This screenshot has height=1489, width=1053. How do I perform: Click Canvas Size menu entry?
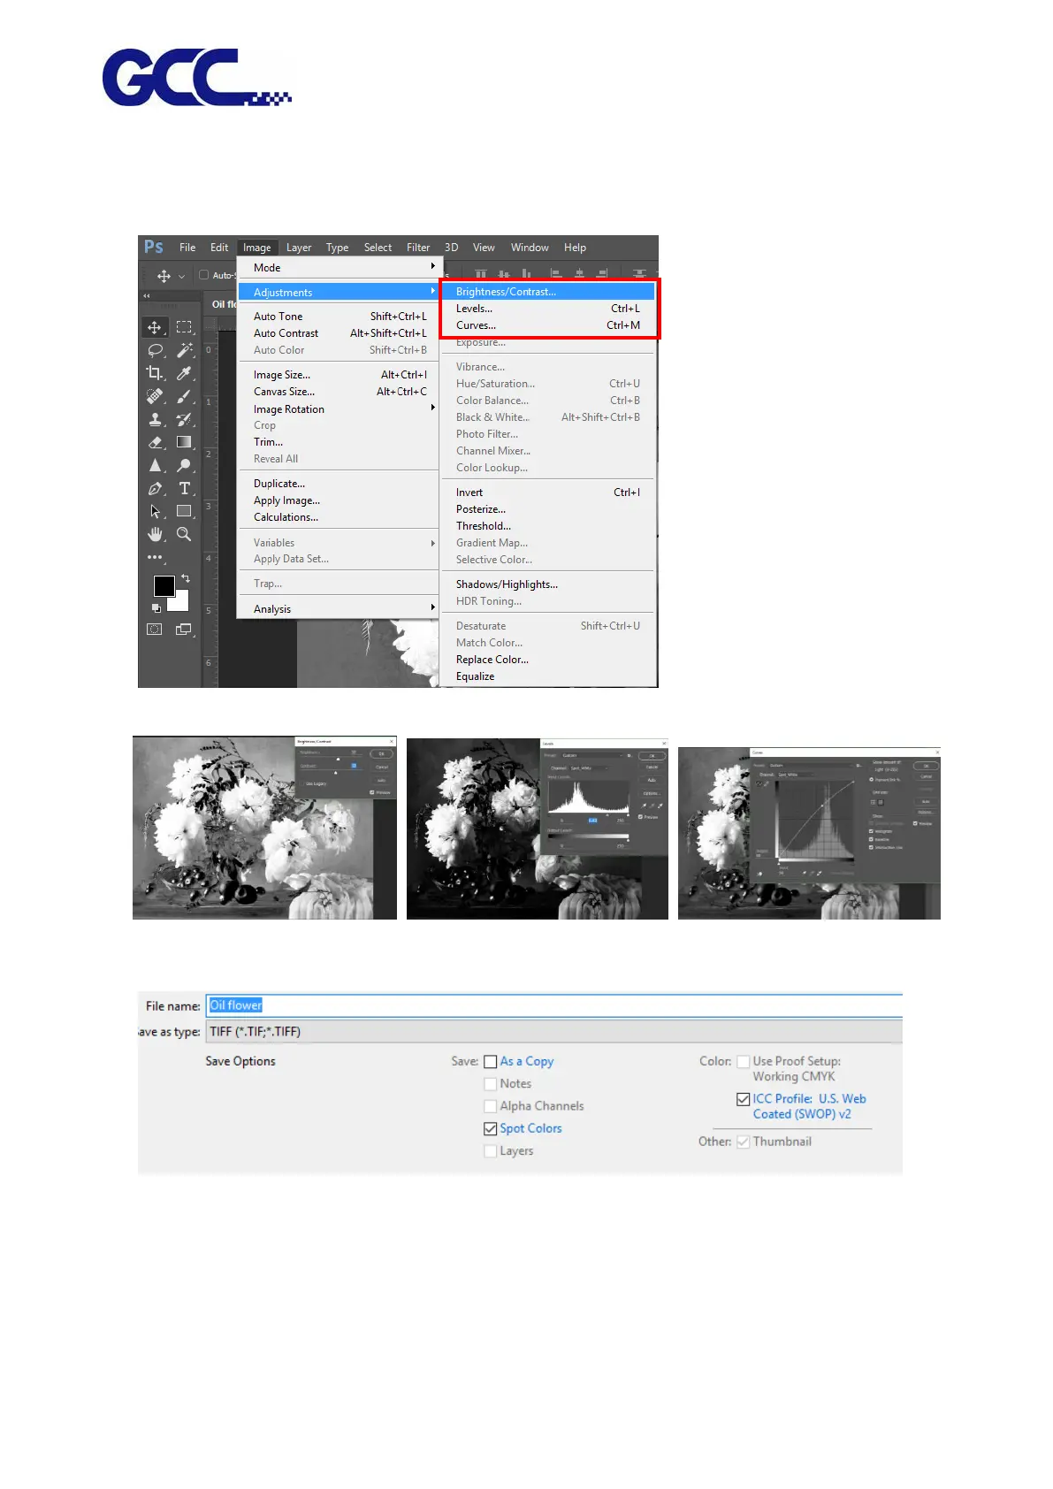(339, 392)
